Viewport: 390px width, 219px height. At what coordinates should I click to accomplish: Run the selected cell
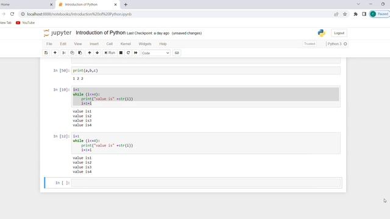pyautogui.click(x=110, y=53)
